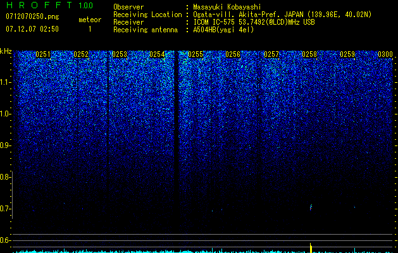Click the 0252 time marker
Viewport: 398px width, 253px height.
point(81,54)
